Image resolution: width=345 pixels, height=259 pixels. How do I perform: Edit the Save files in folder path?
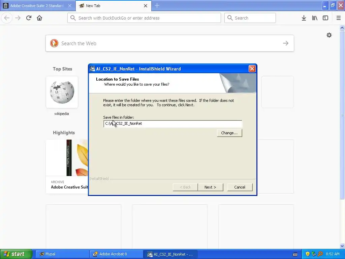[173, 123]
